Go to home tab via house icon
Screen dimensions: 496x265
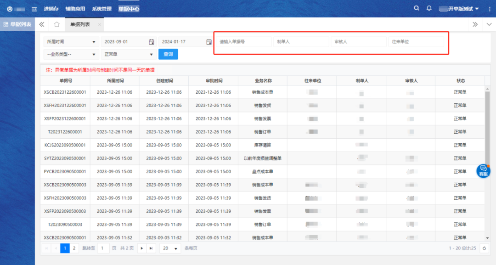tap(56, 24)
